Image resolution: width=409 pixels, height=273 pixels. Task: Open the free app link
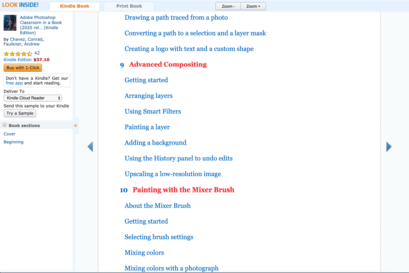pos(14,83)
